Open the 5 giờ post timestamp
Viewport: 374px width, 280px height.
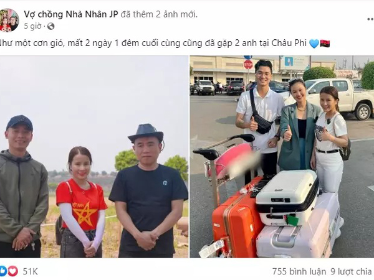32,26
